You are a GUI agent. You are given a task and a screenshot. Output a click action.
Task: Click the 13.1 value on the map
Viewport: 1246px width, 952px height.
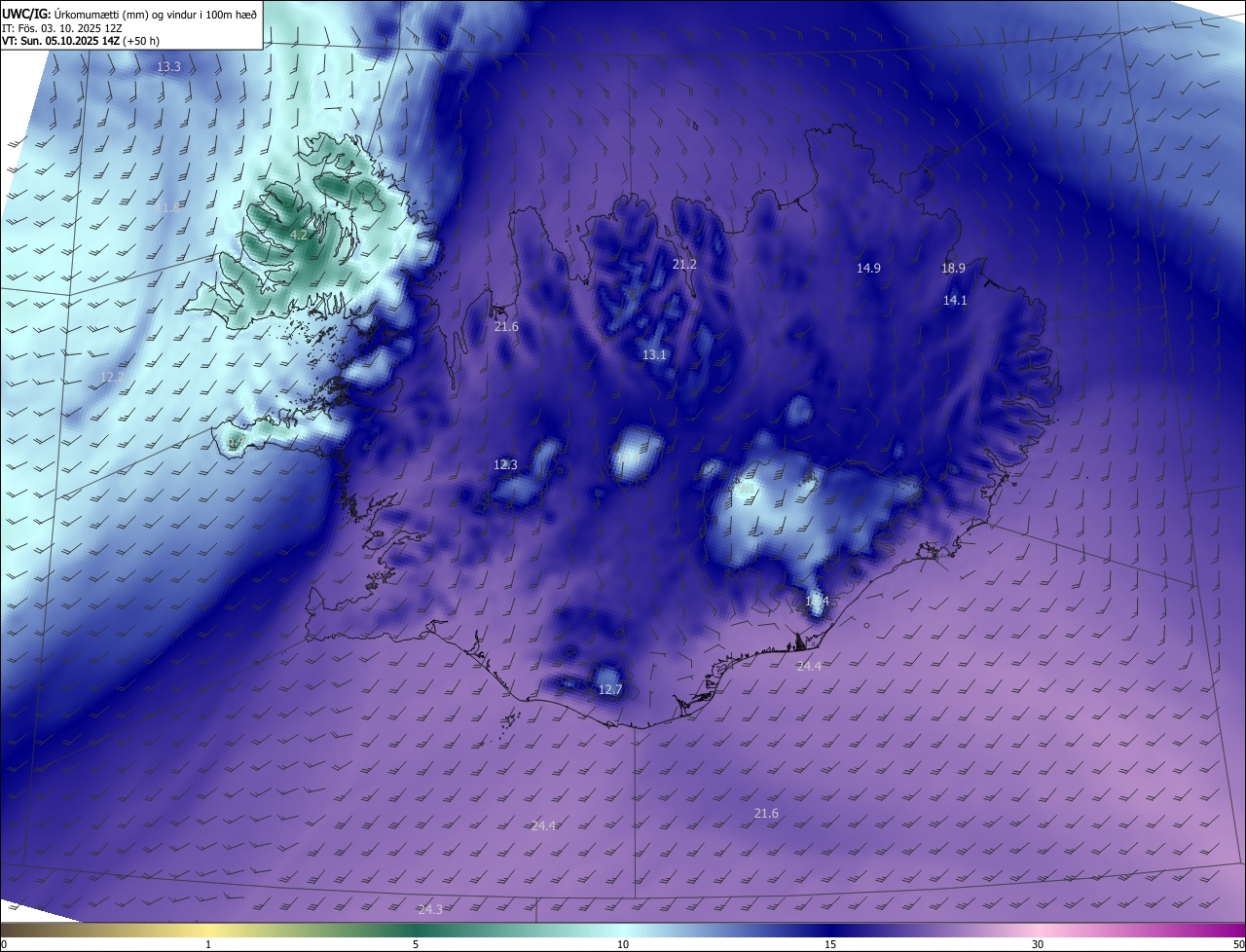654,355
